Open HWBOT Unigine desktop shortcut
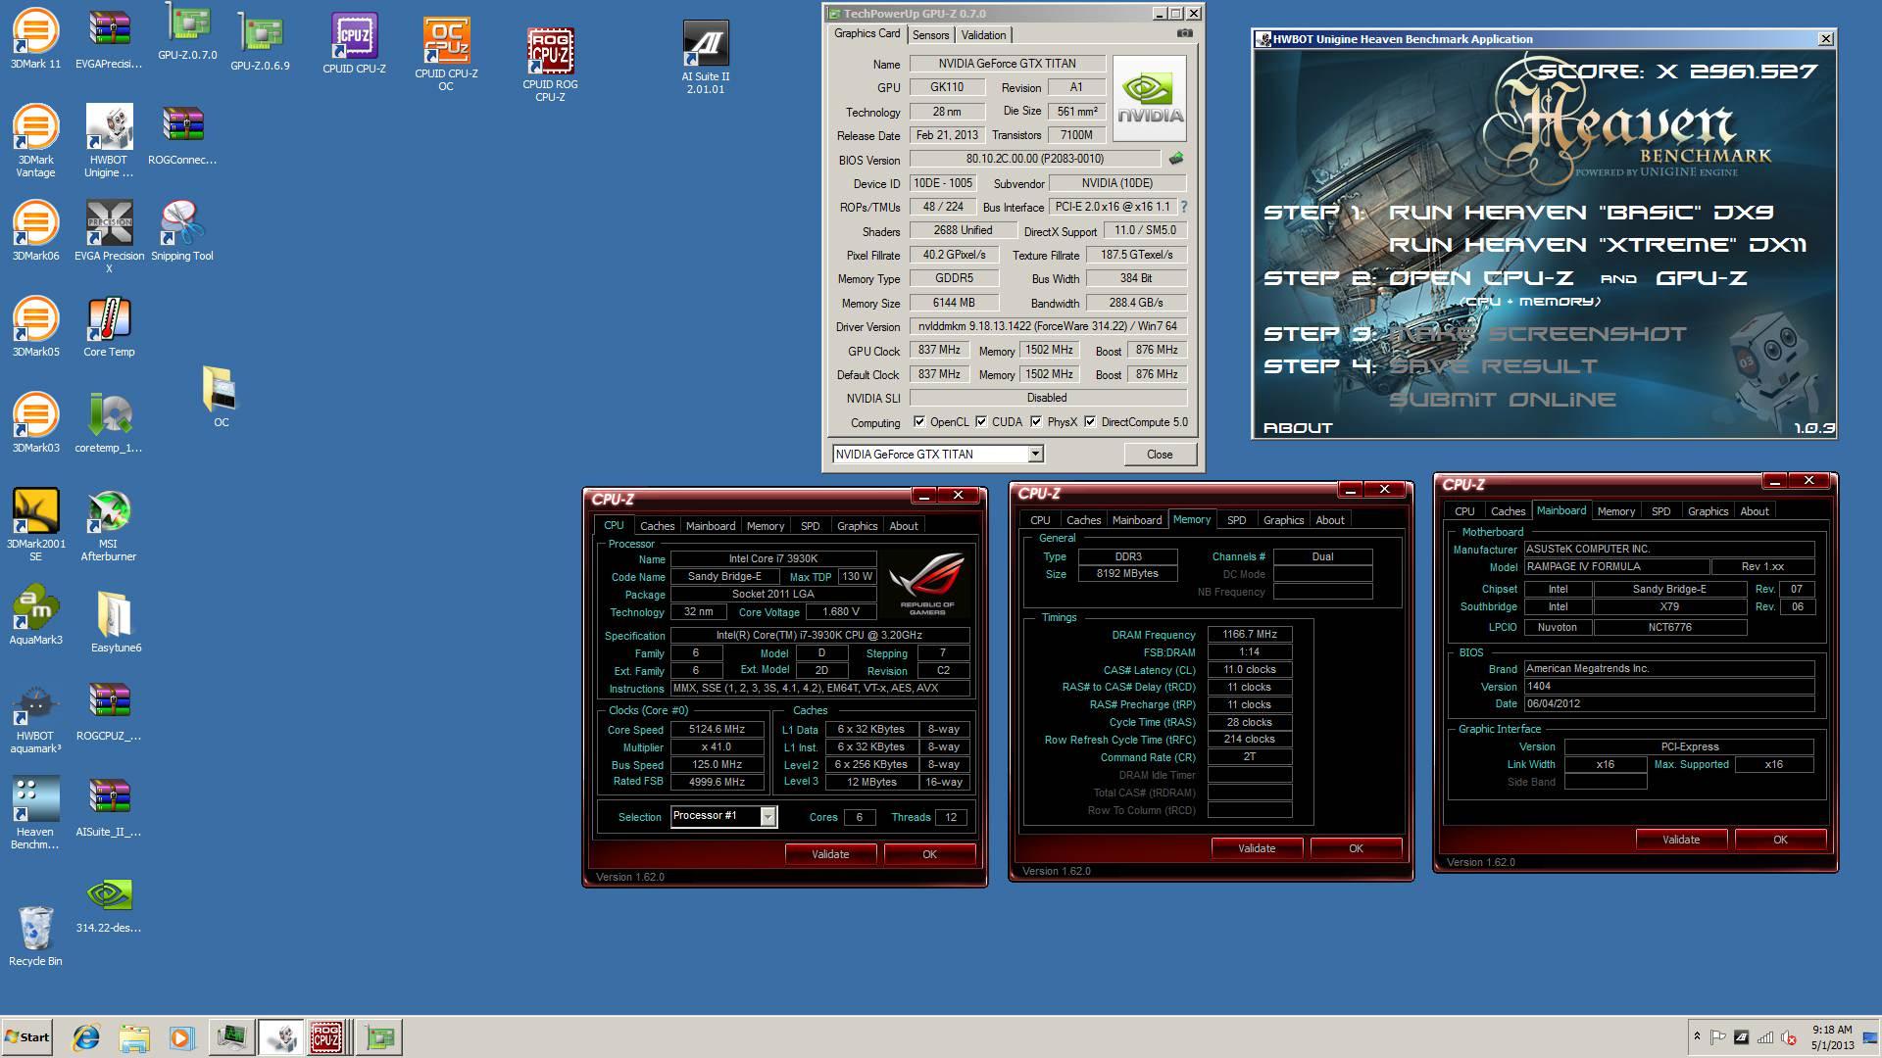Screen dimensions: 1882x1058 (x=109, y=140)
